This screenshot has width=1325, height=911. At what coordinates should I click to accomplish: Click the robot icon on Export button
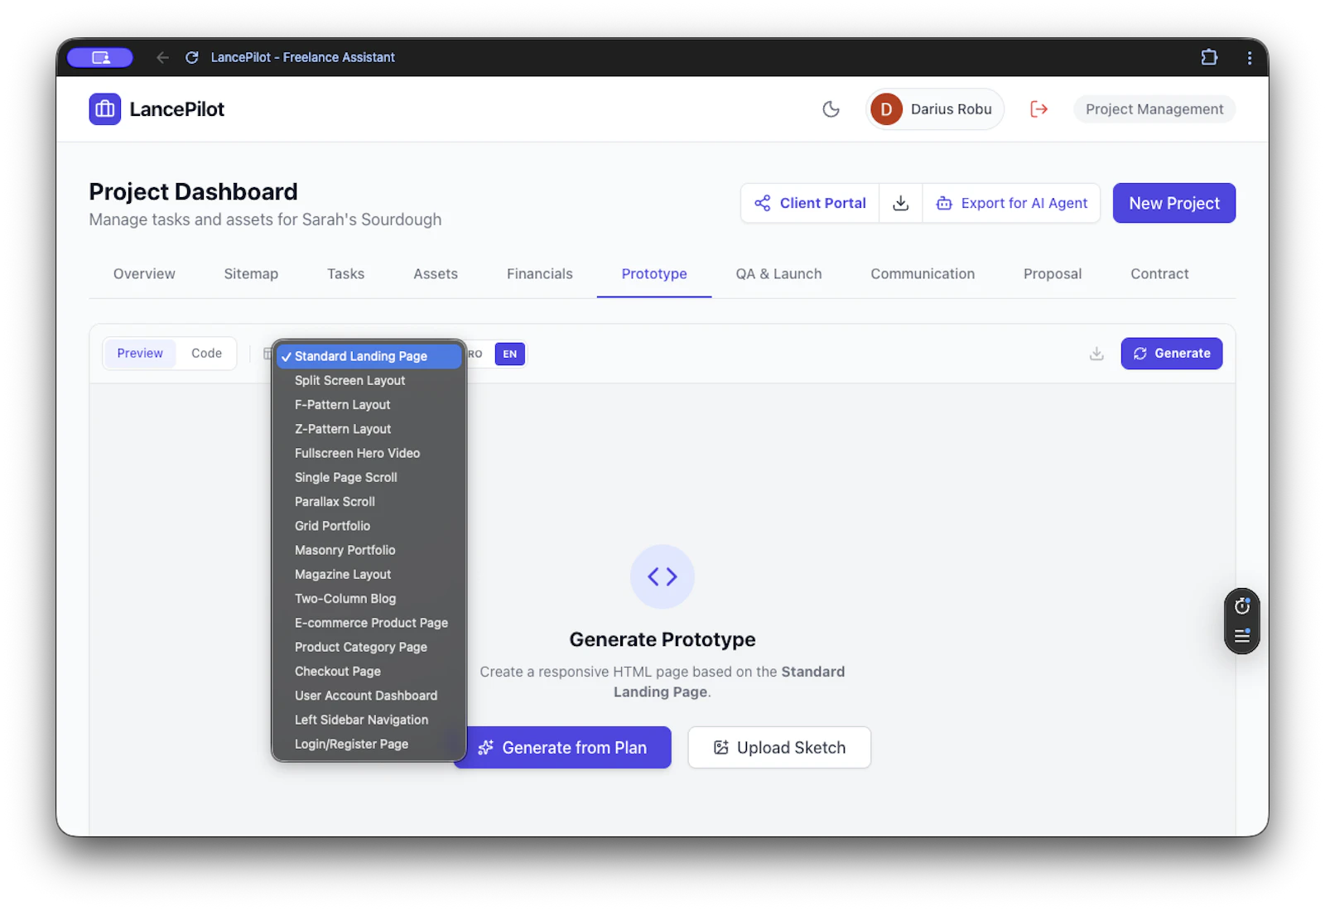pyautogui.click(x=944, y=203)
